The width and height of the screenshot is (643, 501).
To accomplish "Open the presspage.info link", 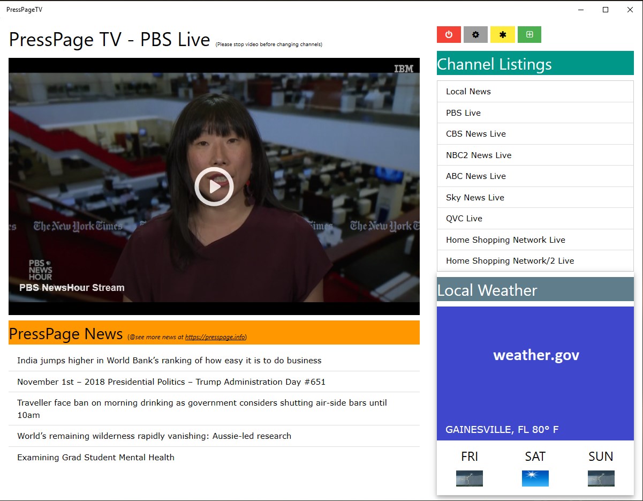I will (x=215, y=337).
